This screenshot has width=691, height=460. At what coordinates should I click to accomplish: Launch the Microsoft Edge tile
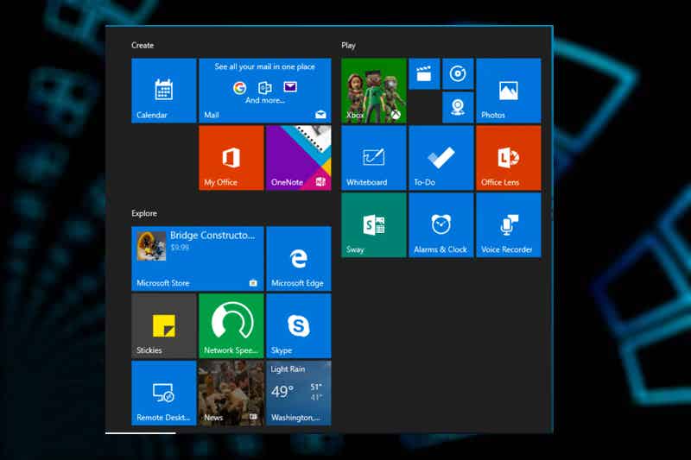(299, 259)
